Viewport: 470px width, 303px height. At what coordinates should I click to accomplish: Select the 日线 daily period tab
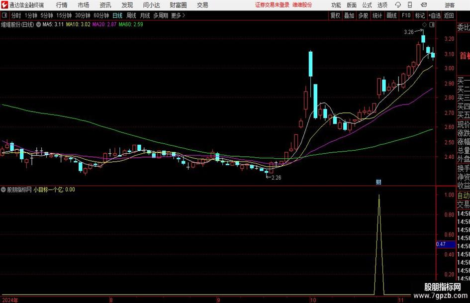pyautogui.click(x=117, y=15)
